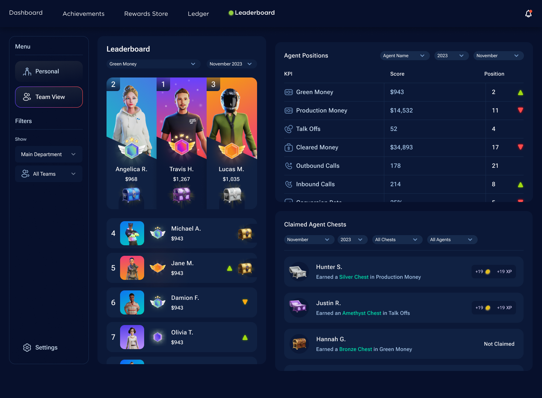Open 2023 dropdown in Claimed Agent Chests
The height and width of the screenshot is (398, 542).
[x=352, y=240]
